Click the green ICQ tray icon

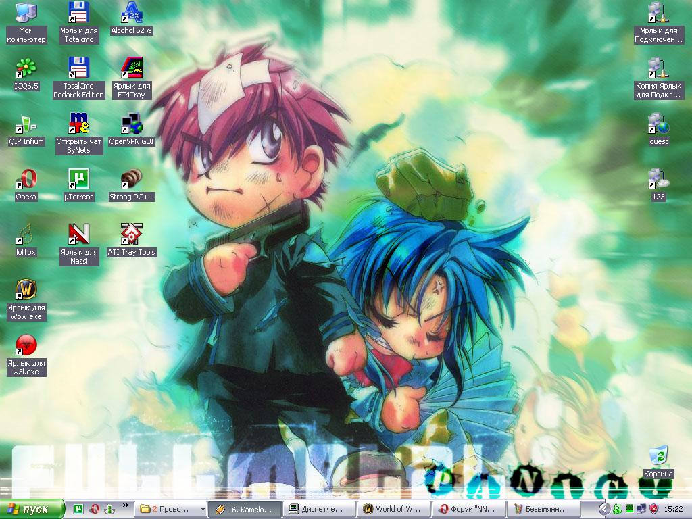pyautogui.click(x=618, y=510)
